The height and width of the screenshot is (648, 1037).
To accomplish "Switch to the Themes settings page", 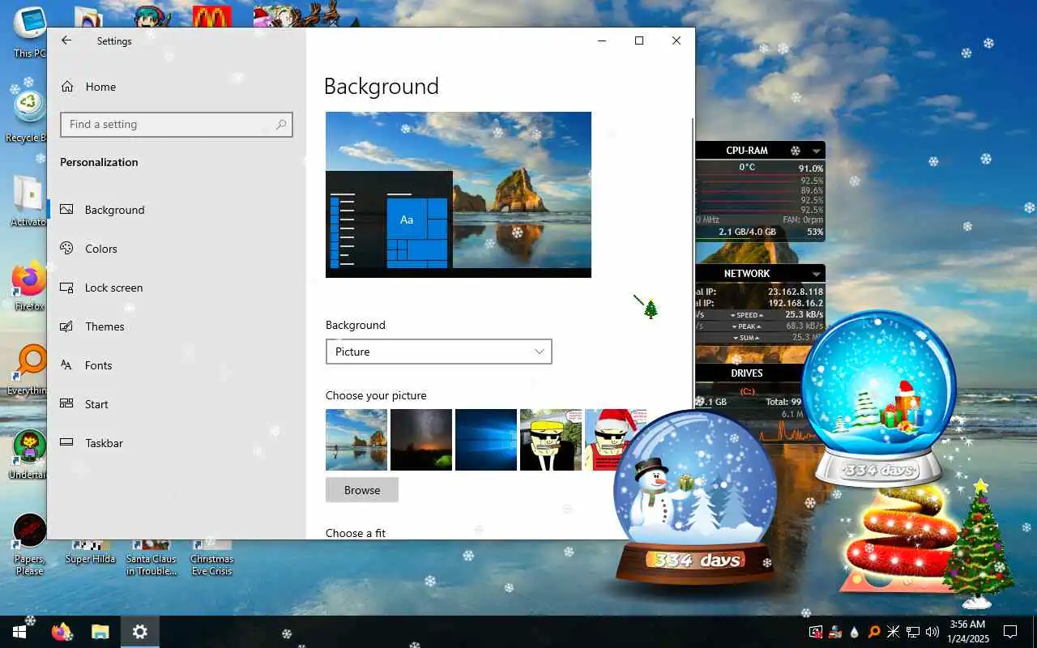I will [x=176, y=326].
